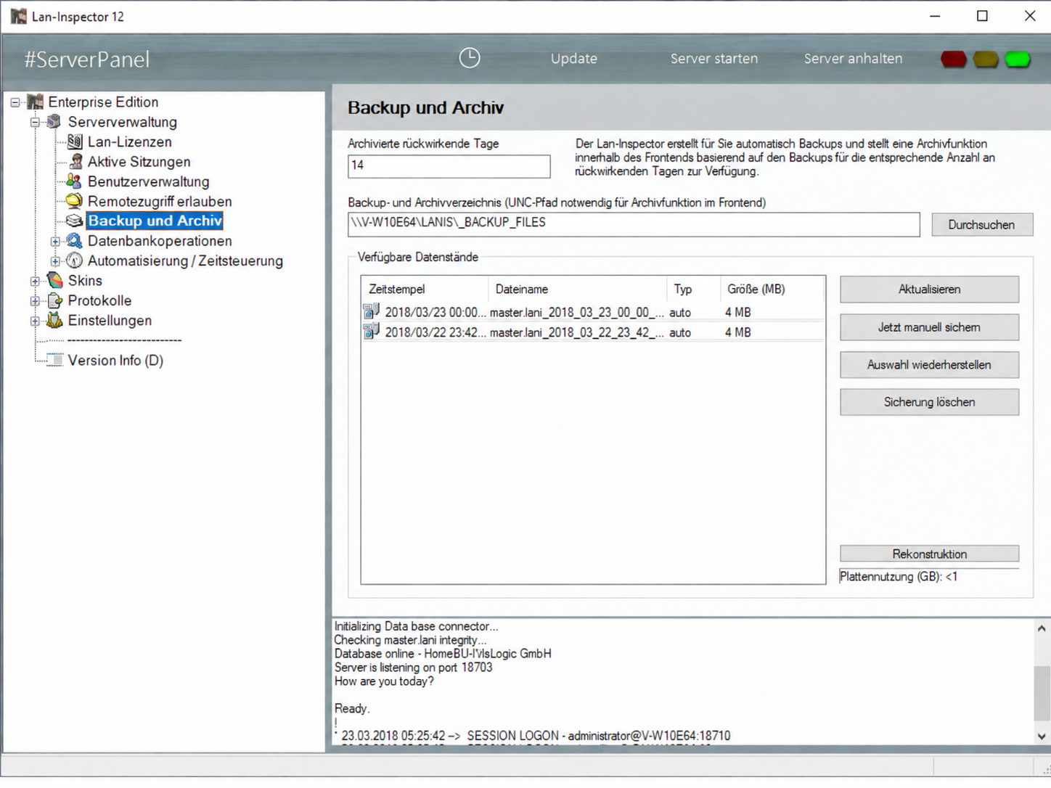Select Backup und Archiv tree entry
The height and width of the screenshot is (788, 1051).
point(155,221)
